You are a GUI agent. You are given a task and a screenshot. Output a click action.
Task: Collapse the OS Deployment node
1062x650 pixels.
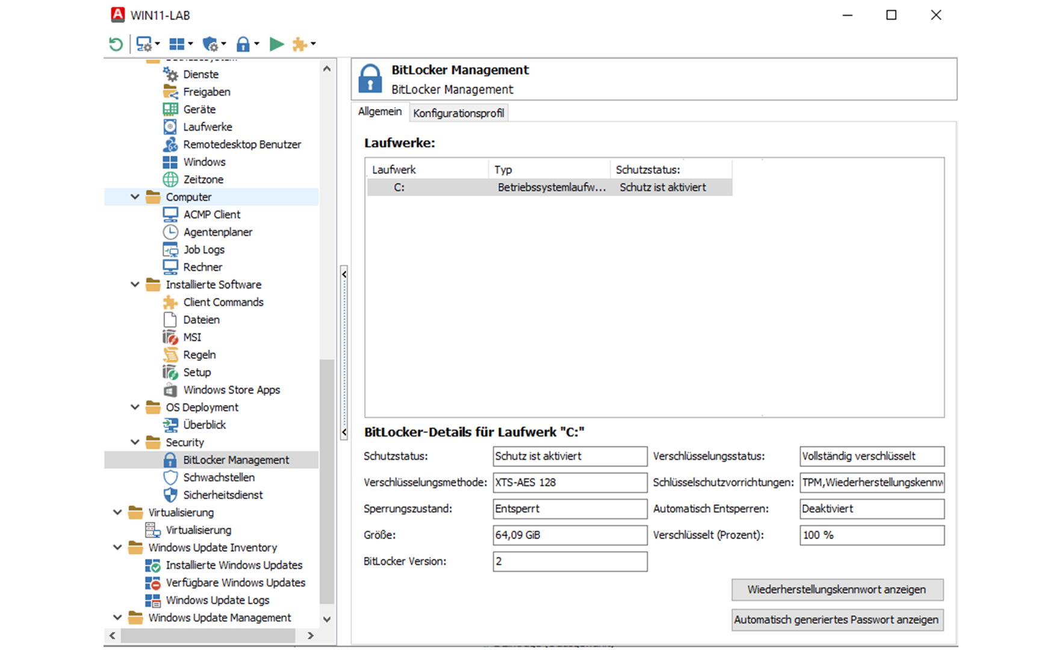click(135, 407)
